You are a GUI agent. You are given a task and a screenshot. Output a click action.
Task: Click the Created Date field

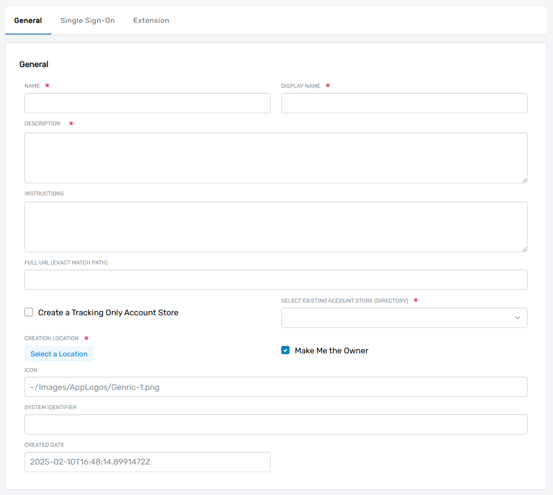[x=147, y=462]
